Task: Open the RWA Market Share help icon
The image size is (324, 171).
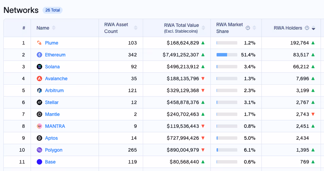Action: click(x=248, y=28)
